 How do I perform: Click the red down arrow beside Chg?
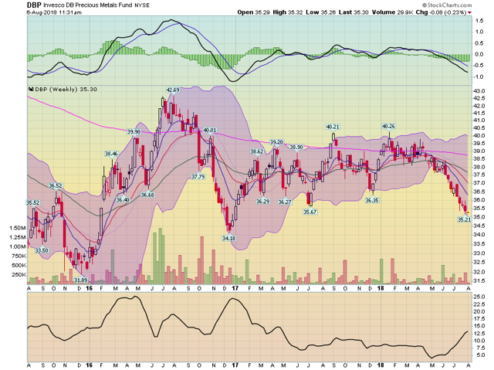coord(470,12)
